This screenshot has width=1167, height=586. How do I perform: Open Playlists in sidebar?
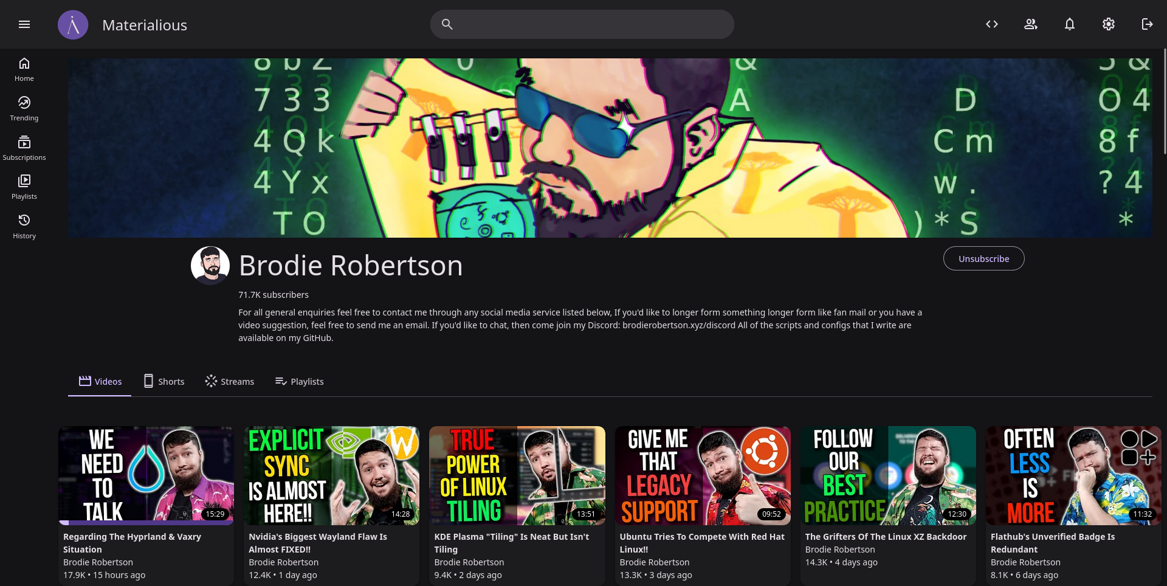[x=24, y=187]
